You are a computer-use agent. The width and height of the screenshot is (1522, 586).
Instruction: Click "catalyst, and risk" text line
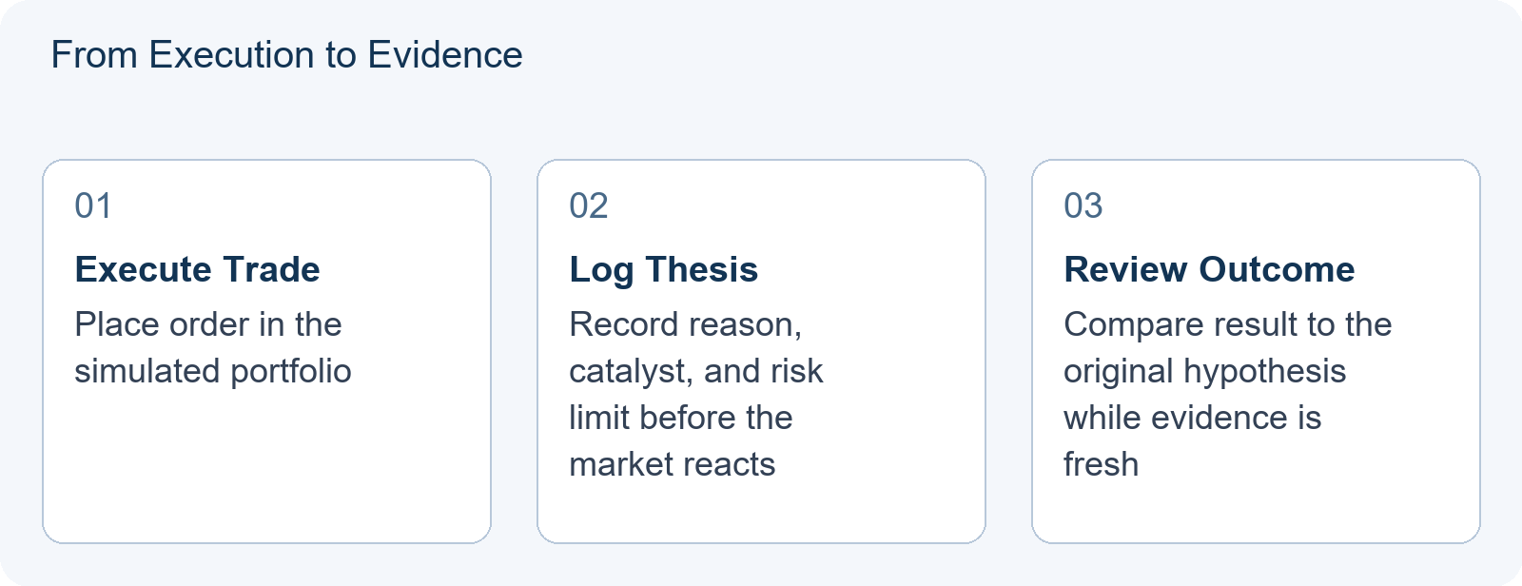(696, 371)
